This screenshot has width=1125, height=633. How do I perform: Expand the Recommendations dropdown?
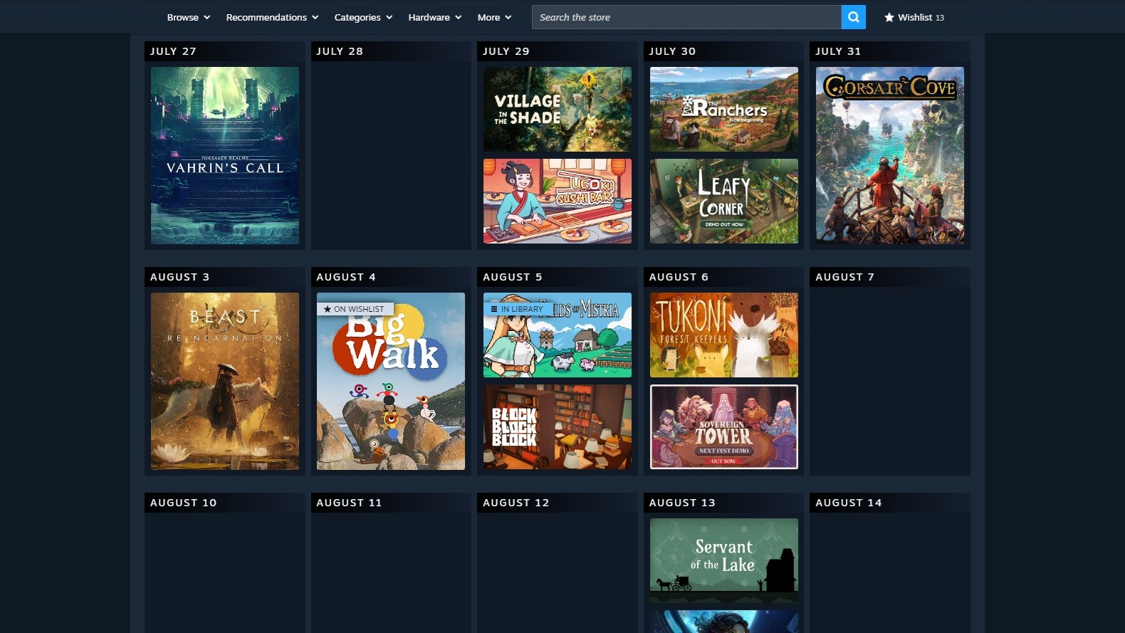click(272, 17)
